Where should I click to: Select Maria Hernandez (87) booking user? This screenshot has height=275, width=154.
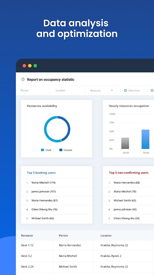pyautogui.click(x=44, y=200)
